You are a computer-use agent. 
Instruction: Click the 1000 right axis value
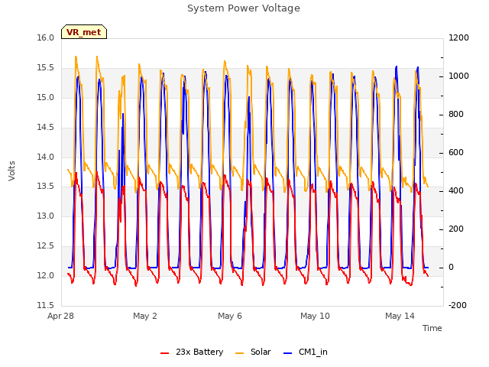[458, 76]
